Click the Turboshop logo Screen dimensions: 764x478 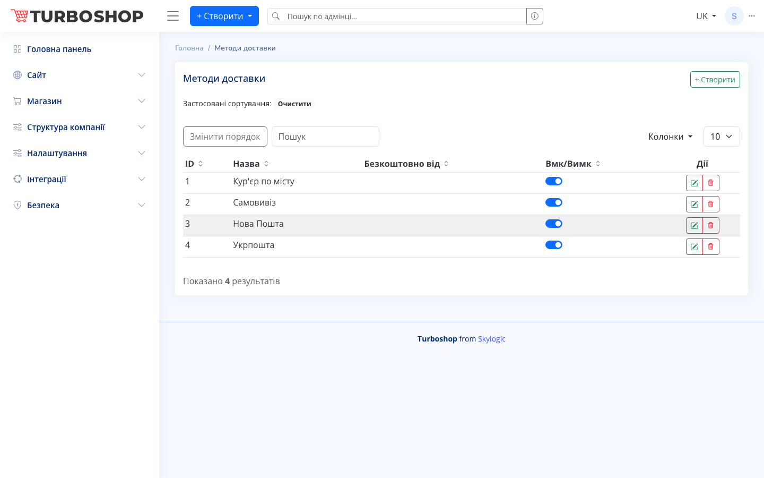pyautogui.click(x=77, y=16)
